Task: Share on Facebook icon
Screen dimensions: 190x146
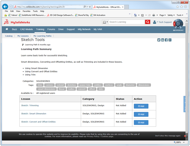Action: pyautogui.click(x=166, y=40)
